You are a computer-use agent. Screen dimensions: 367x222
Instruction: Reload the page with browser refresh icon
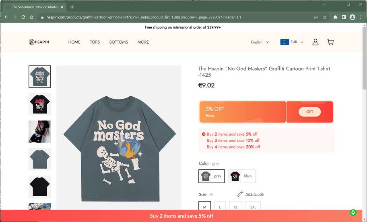coord(23,17)
